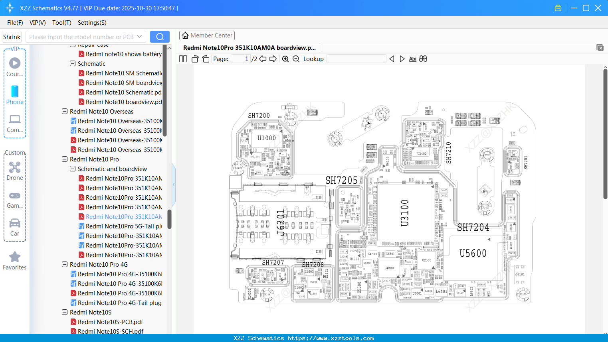The image size is (608, 342).
Task: Open the Redmi Note10Pro 5G-Tail plug file
Action: (x=124, y=226)
